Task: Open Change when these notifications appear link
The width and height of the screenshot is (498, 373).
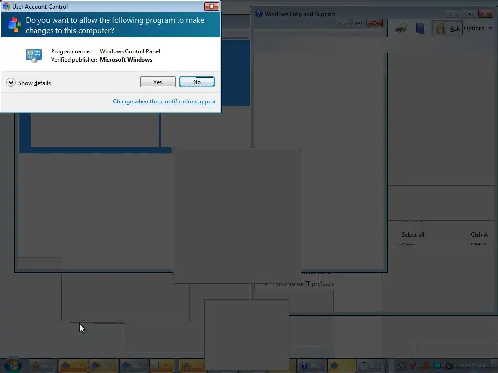Action: point(164,102)
